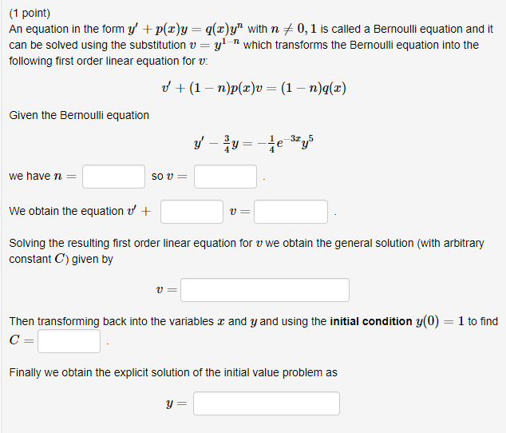506x433 pixels.
Task: Click the 'we have n =' label
Action: (x=42, y=176)
